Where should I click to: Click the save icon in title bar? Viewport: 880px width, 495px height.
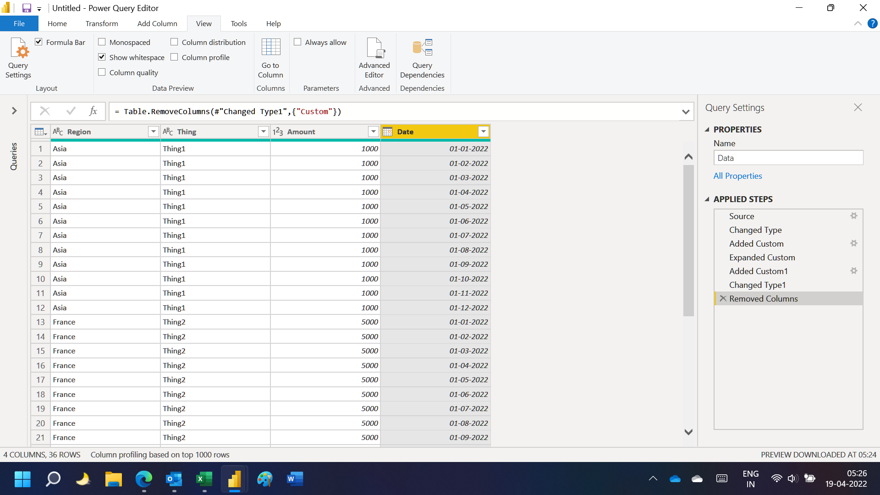coord(27,8)
